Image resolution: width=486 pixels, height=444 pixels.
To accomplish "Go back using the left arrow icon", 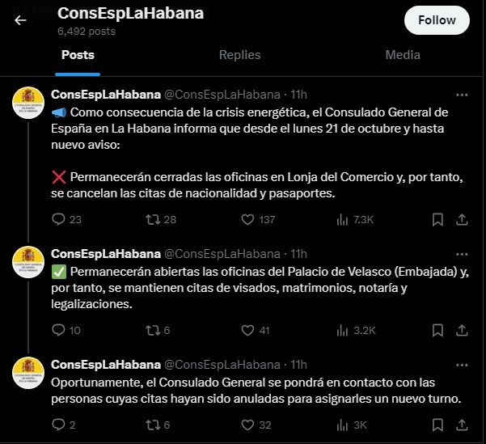I will pos(20,20).
